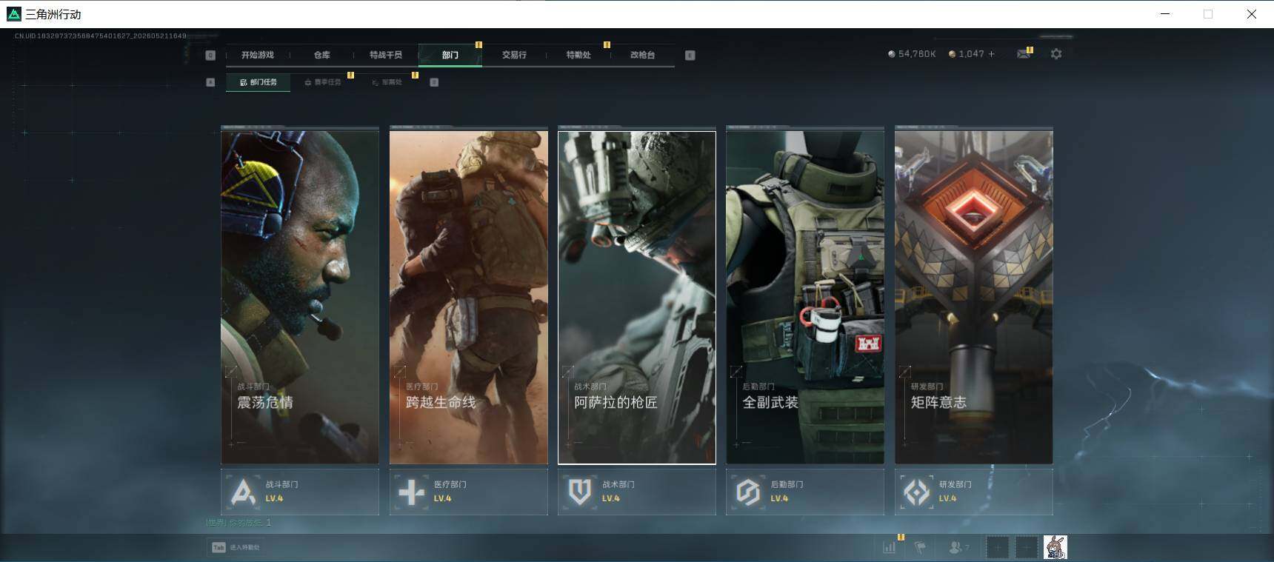The image size is (1274, 562).
Task: Click the 后勤部门 hexagon emblem icon
Action: coord(748,492)
